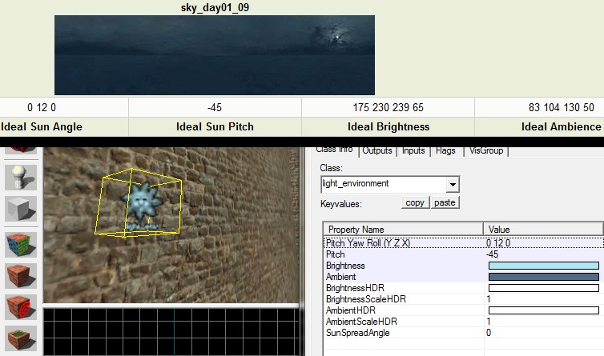Select the BrightnessHDR property name
Image resolution: width=604 pixels, height=356 pixels.
coord(355,288)
